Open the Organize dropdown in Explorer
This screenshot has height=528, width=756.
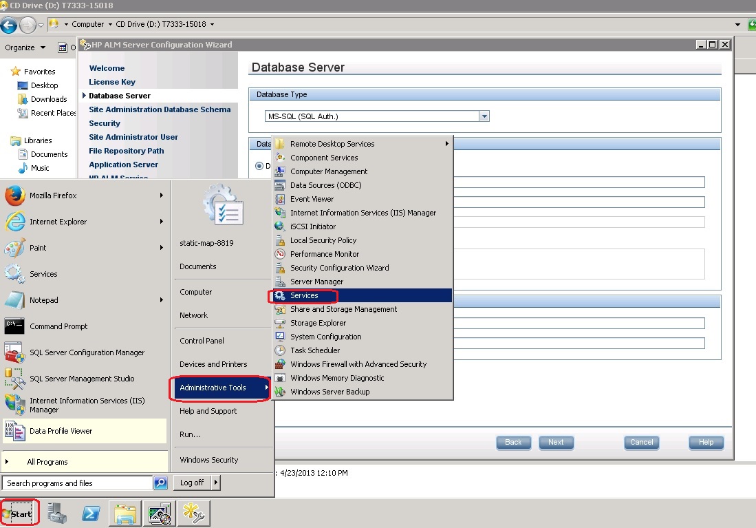tap(25, 47)
